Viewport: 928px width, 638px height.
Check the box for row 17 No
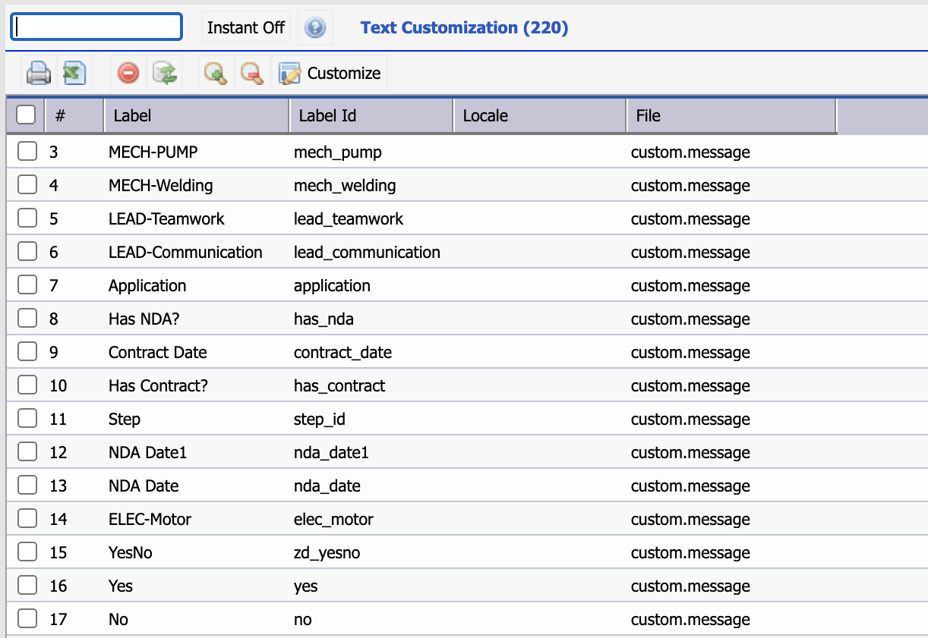pos(27,619)
